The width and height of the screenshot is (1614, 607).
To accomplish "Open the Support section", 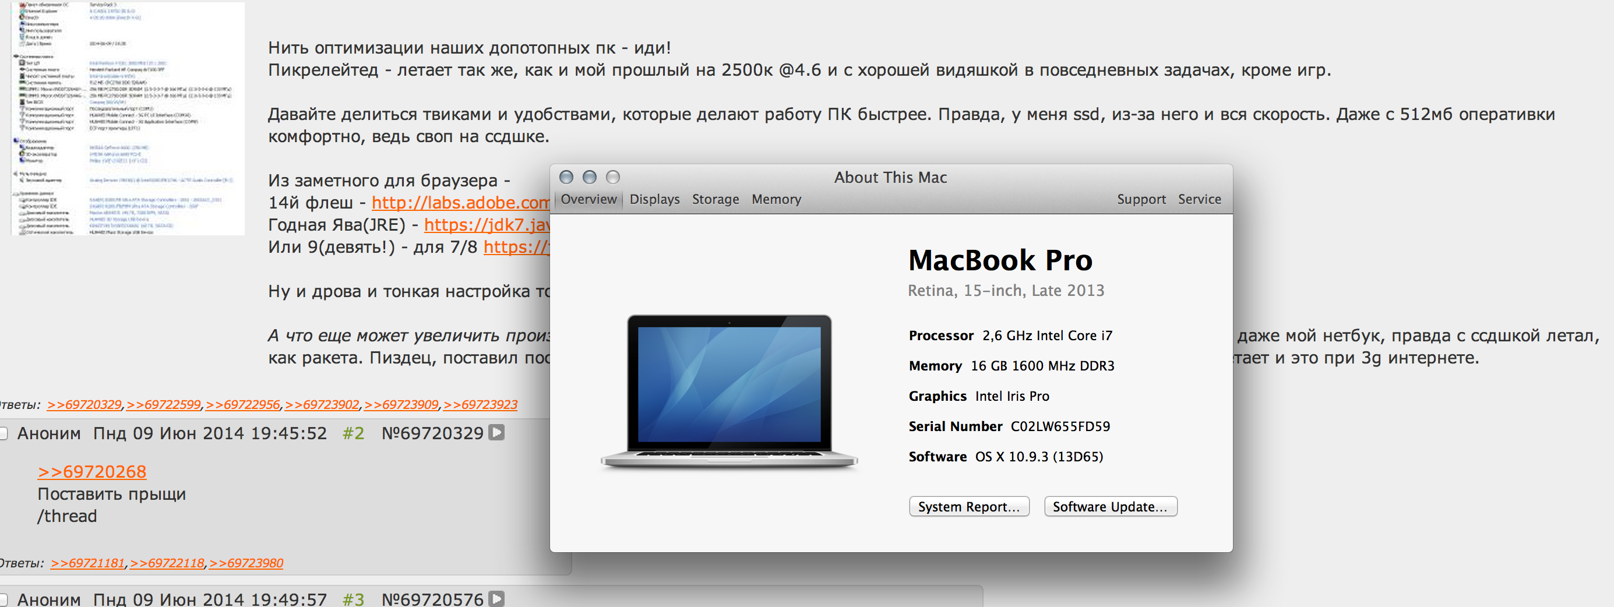I will point(1141,199).
